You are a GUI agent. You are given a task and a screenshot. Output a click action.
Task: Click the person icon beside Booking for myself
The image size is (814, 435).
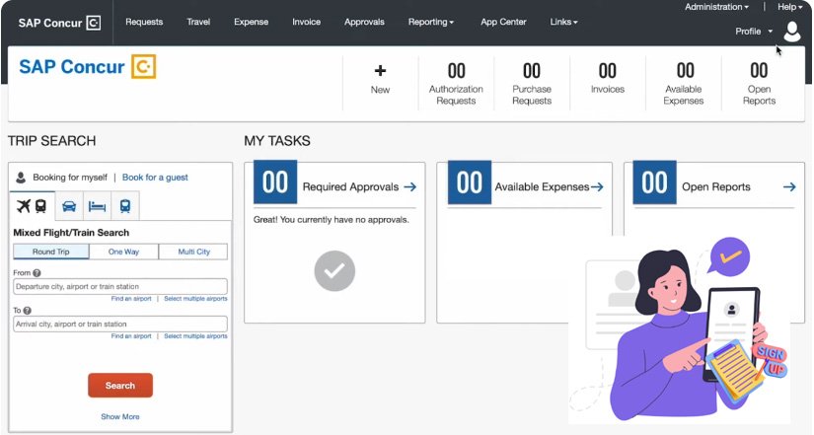21,178
